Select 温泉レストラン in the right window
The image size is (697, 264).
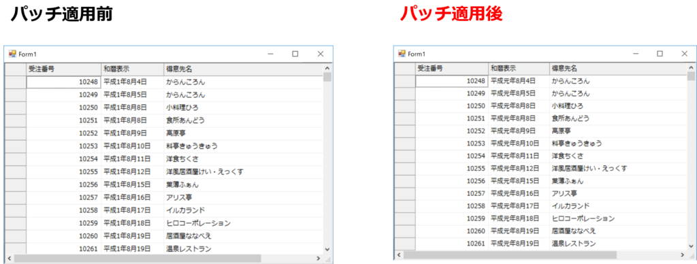pos(618,244)
